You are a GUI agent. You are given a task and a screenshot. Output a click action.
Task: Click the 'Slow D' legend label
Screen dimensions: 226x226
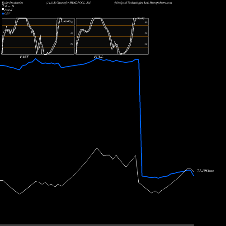(9, 6)
